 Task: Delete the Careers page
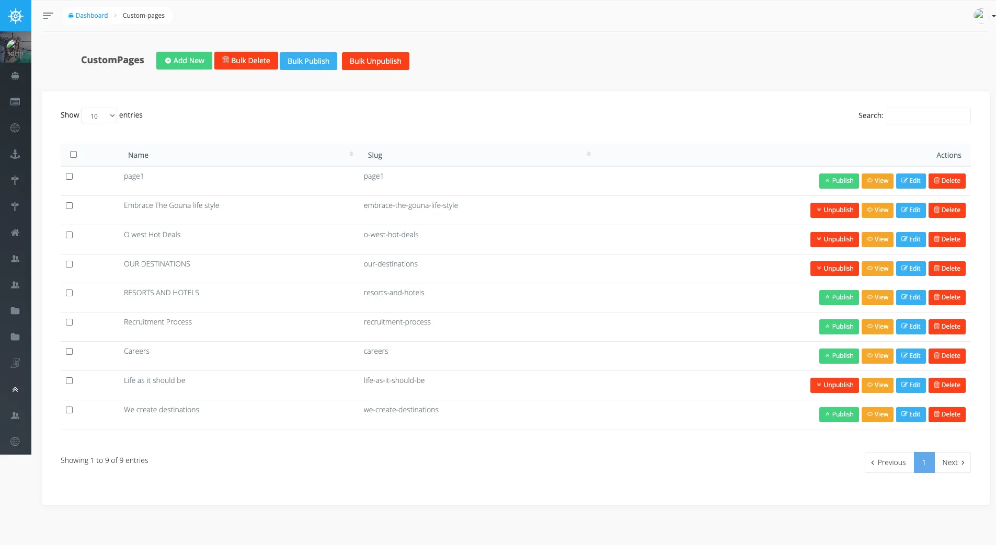pyautogui.click(x=947, y=356)
